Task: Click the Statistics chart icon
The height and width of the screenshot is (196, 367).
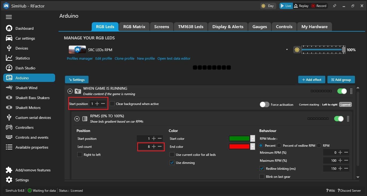Action: coord(9,58)
